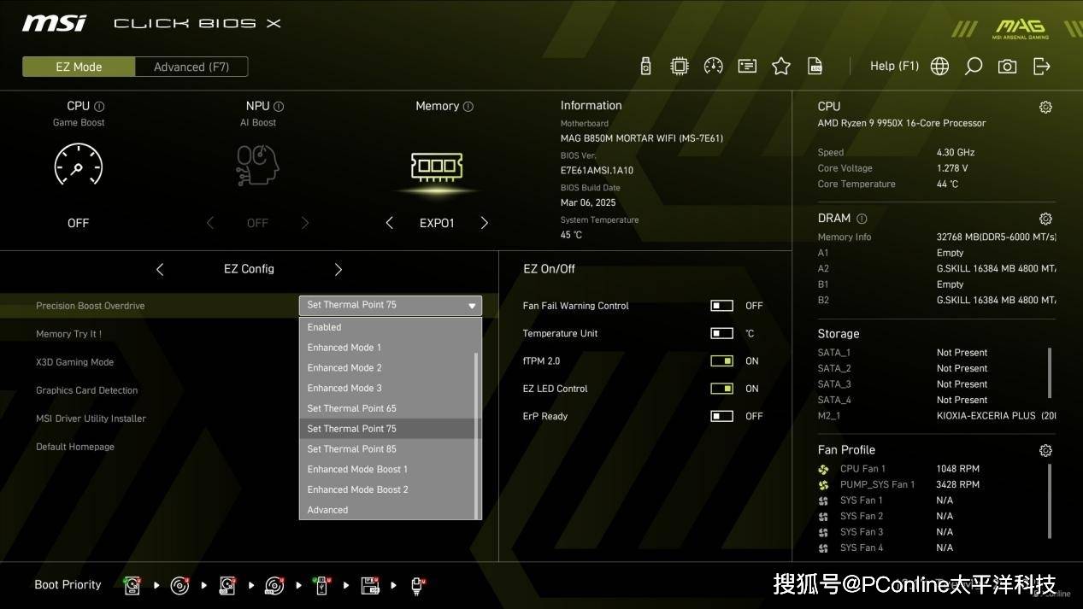1083x609 pixels.
Task: Open the M-Flash USB drive icon
Action: click(646, 66)
